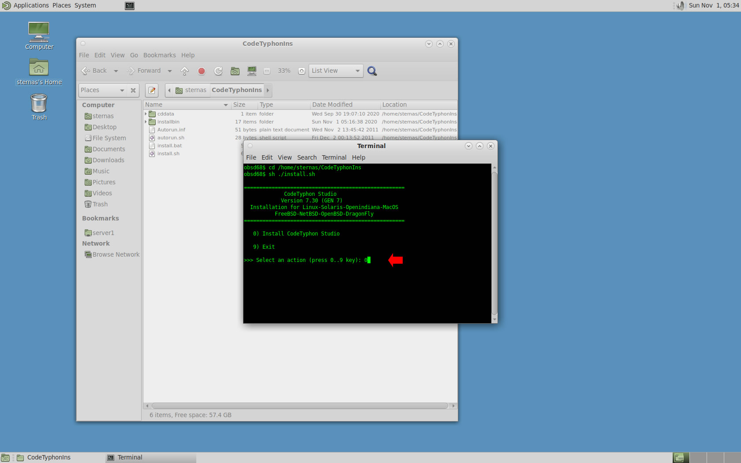Open Places menu in top panel
This screenshot has height=463, width=741.
pyautogui.click(x=62, y=6)
